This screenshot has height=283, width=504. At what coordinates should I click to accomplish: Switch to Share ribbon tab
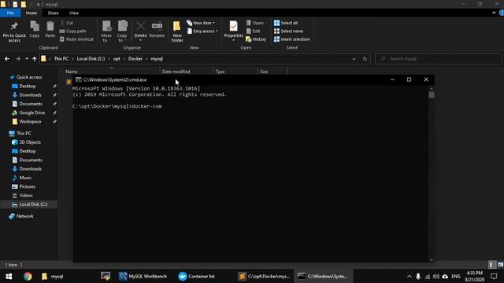tap(53, 13)
